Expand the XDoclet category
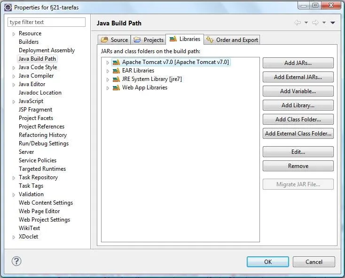This screenshot has width=345, height=278. tap(14, 237)
